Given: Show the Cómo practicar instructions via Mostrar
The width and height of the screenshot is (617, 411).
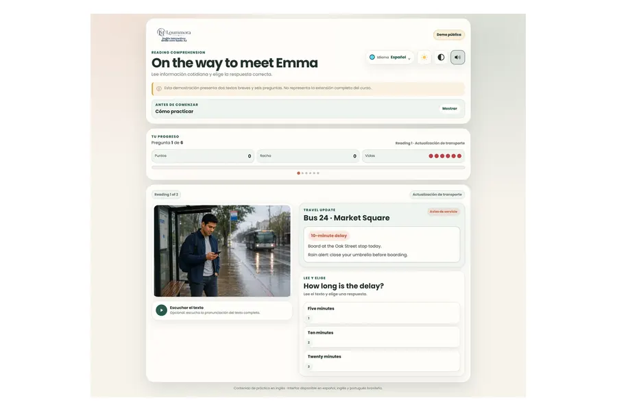Looking at the screenshot, I should pos(450,108).
